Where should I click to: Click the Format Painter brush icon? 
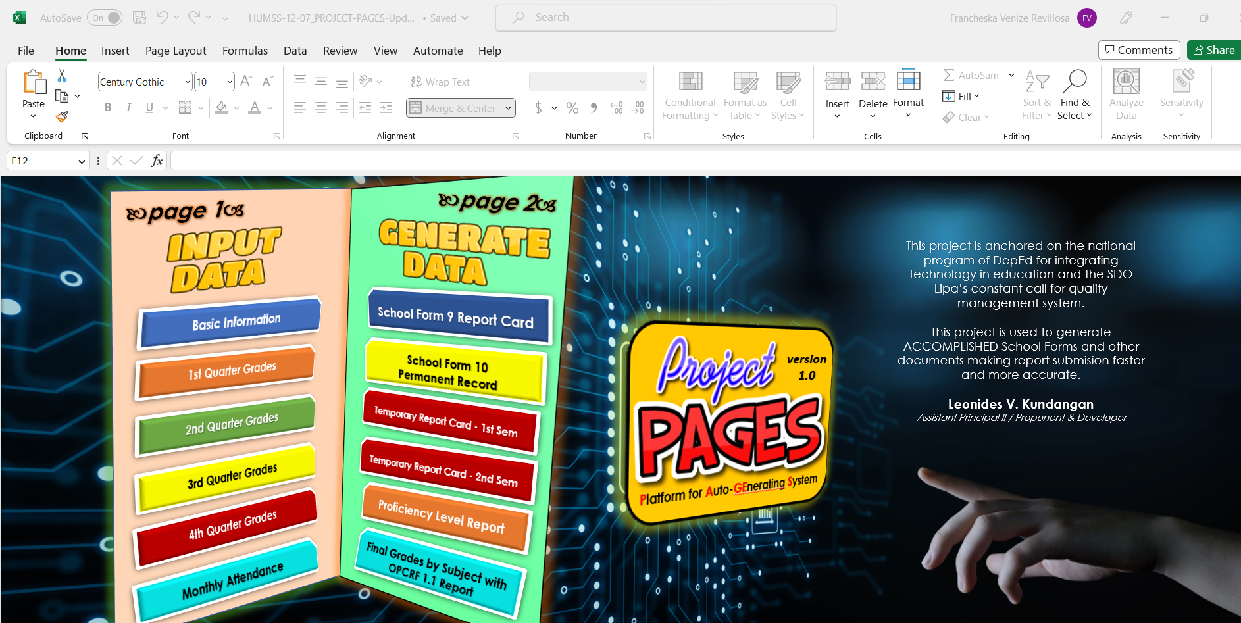(x=62, y=117)
